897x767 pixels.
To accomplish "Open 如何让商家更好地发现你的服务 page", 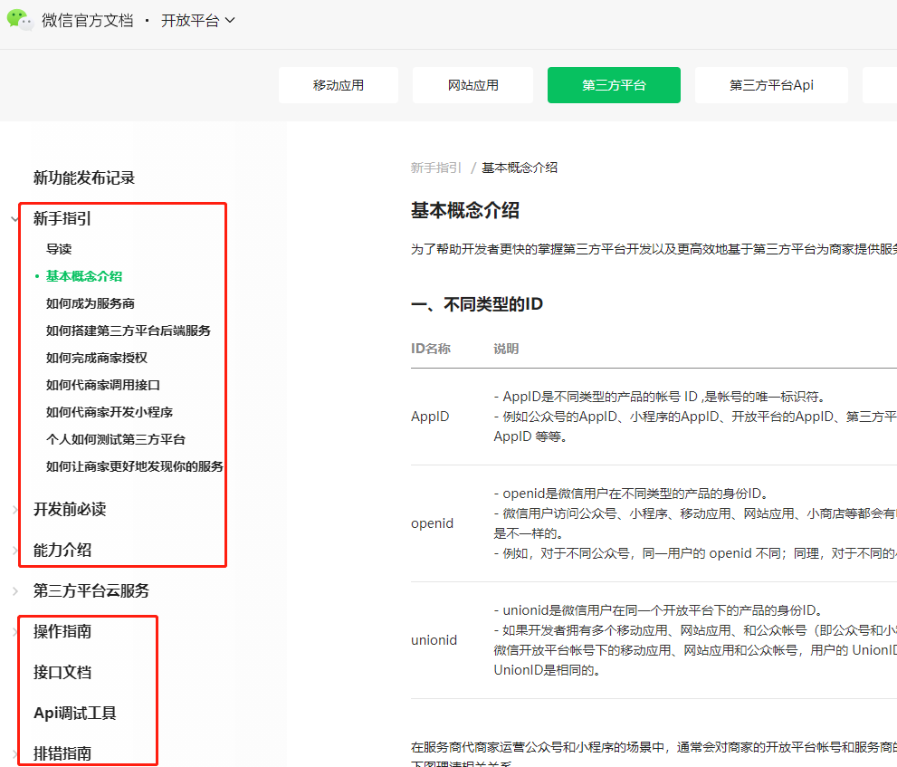I will [x=135, y=466].
